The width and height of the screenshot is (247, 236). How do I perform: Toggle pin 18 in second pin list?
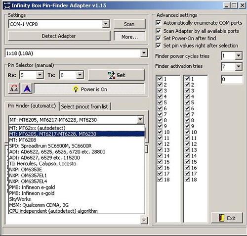(x=187, y=179)
